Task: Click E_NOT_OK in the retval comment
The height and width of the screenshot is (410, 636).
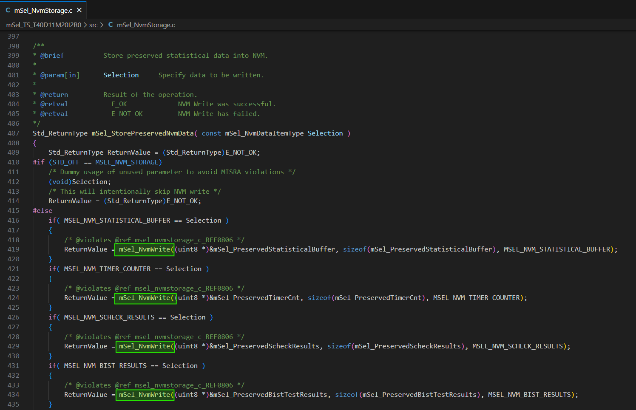Action: [127, 114]
